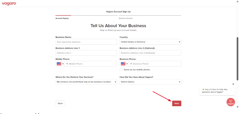242x114 pixels.
Task: Click the Mobile Phone US flag icon
Action: pyautogui.click(x=59, y=64)
